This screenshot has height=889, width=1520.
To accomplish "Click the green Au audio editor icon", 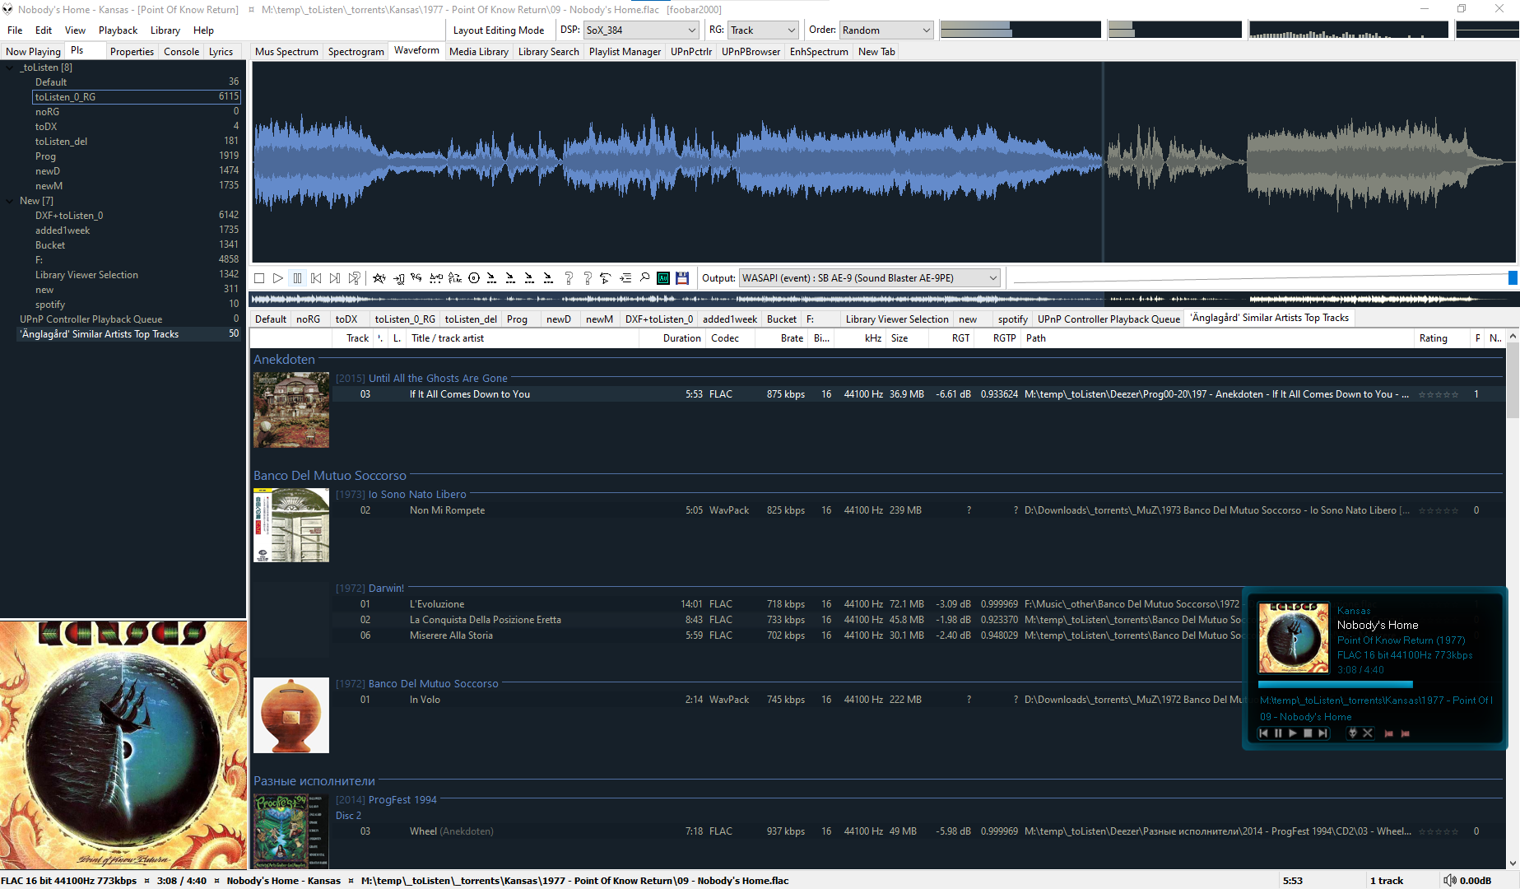I will click(663, 278).
